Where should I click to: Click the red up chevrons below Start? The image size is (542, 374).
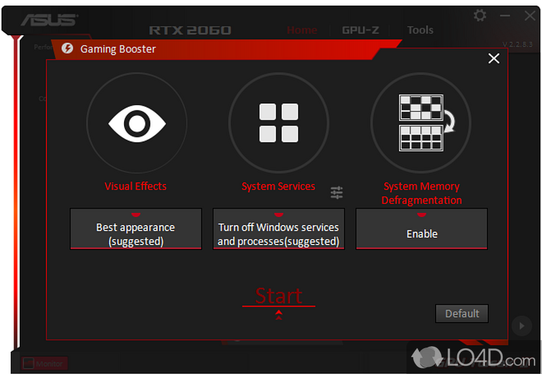click(278, 315)
